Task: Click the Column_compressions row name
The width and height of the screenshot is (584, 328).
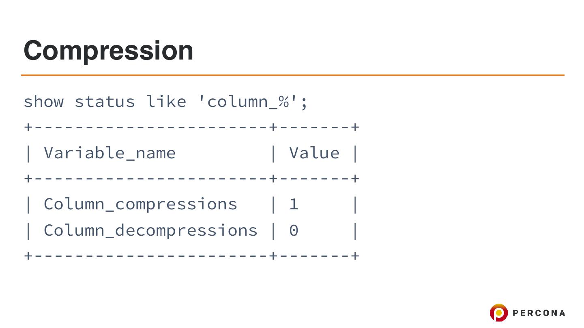Action: click(x=140, y=204)
